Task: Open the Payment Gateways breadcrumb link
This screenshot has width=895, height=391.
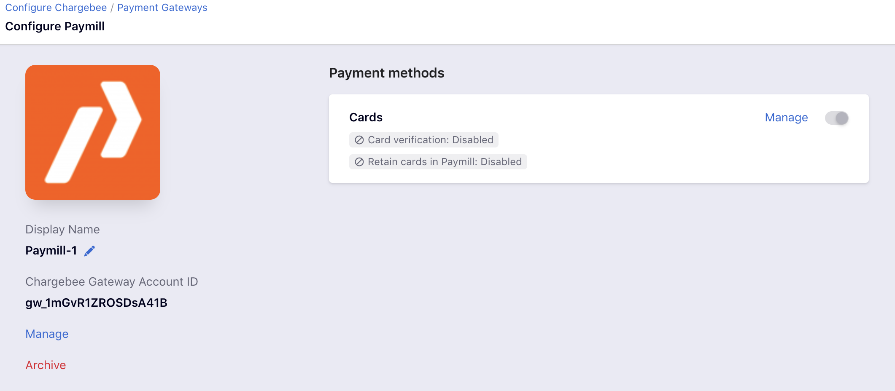Action: coord(162,8)
